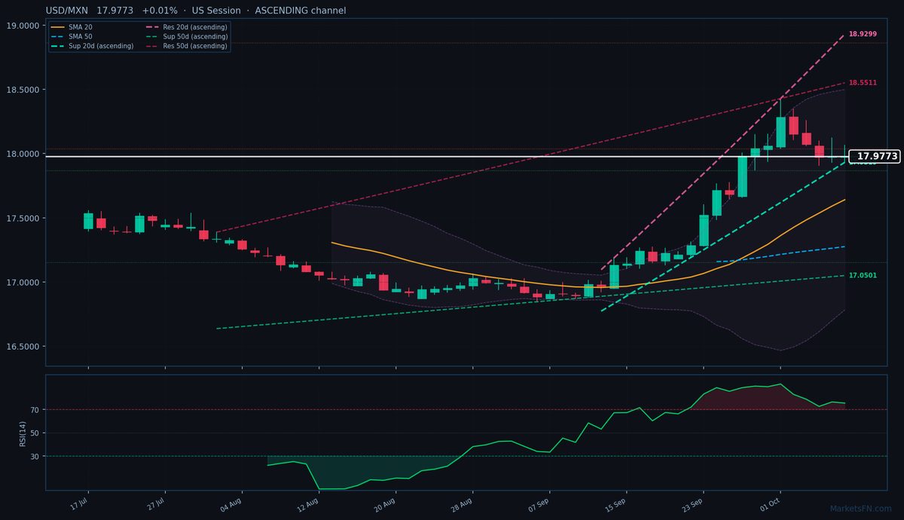
Task: Click the red 18.5511 resistance level label
Action: point(863,83)
